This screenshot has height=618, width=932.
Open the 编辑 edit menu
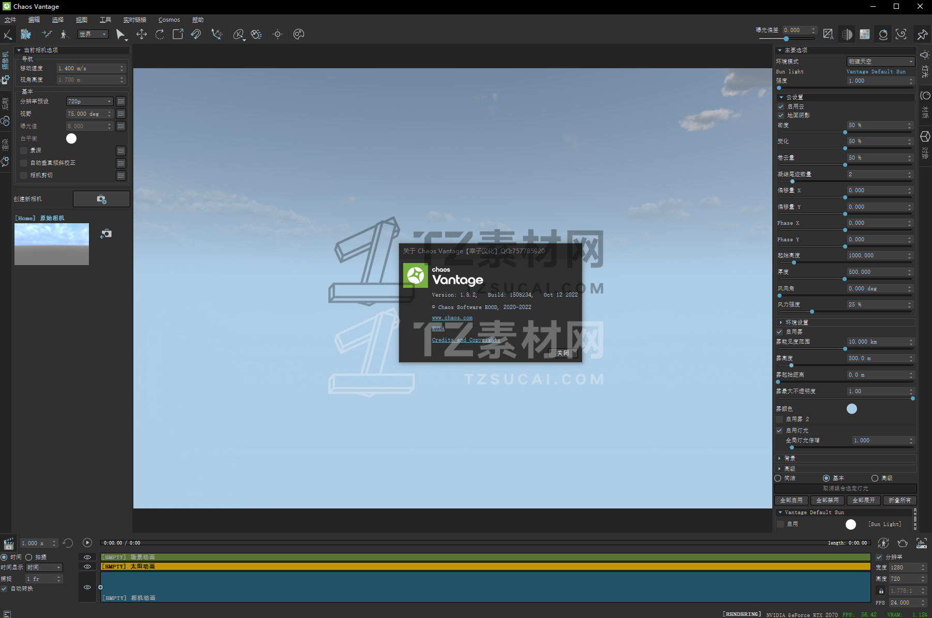pyautogui.click(x=34, y=20)
